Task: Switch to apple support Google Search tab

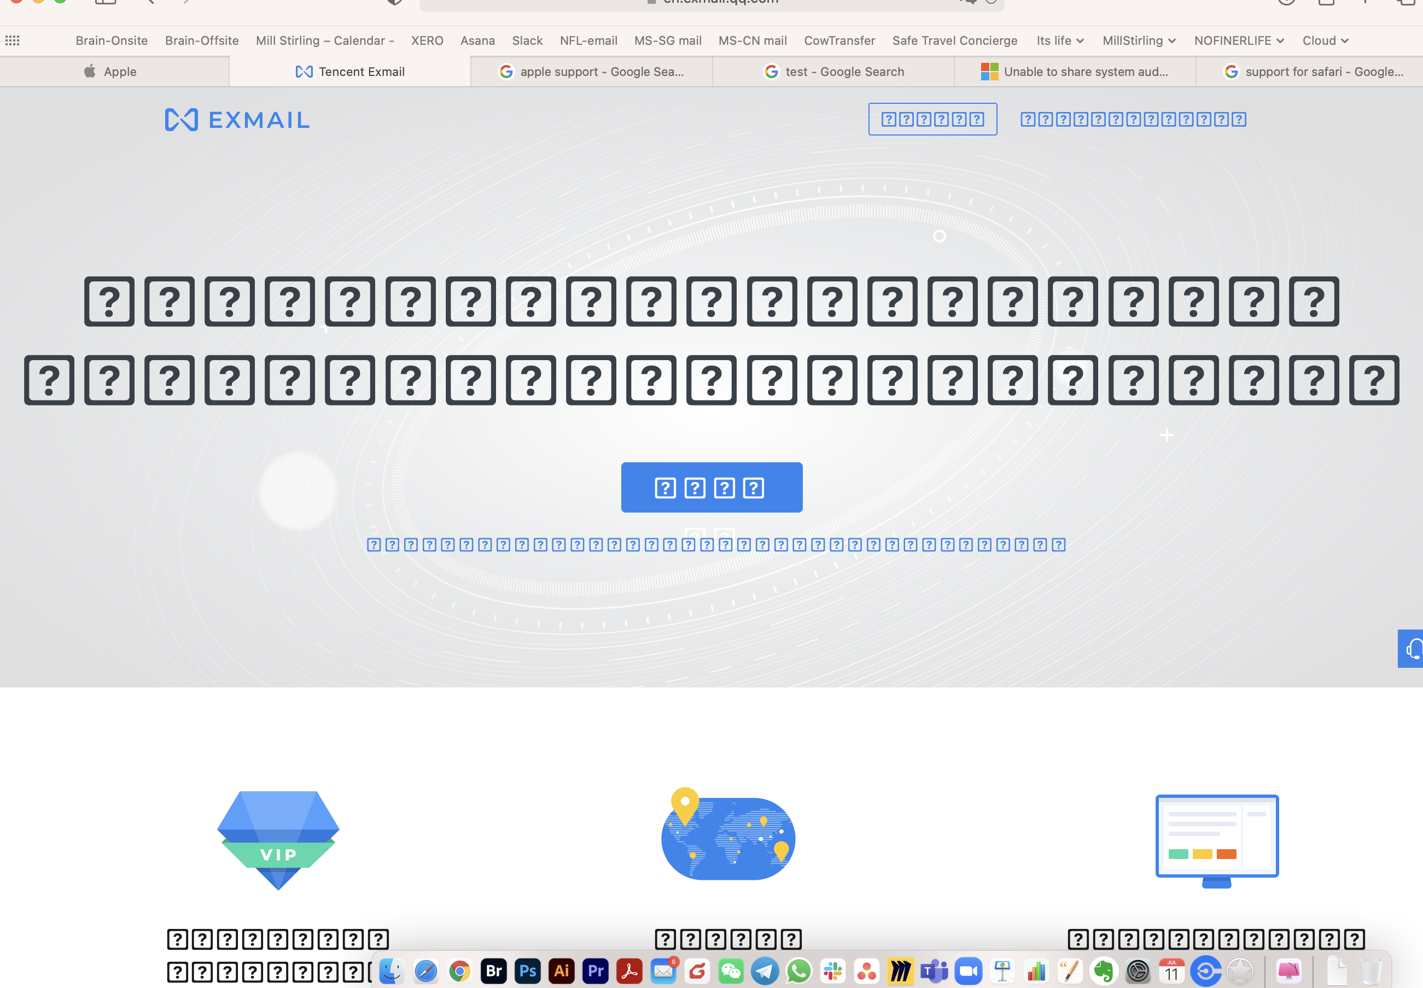Action: click(x=592, y=72)
